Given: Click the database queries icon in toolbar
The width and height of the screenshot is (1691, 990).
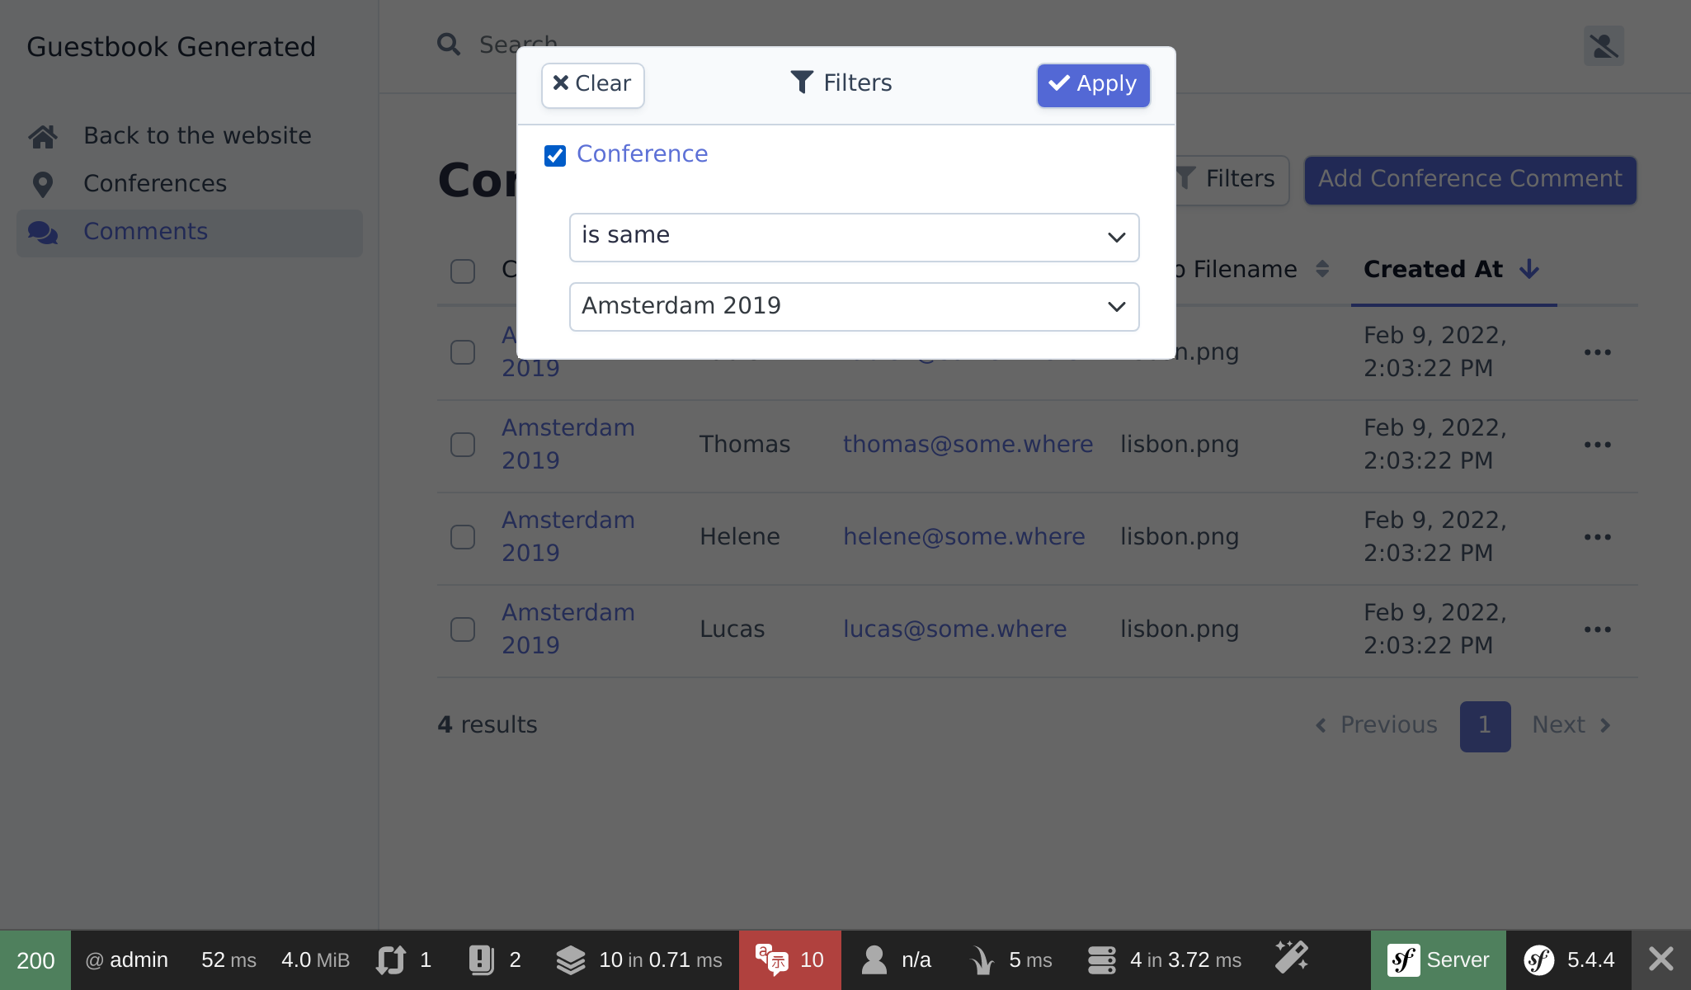Looking at the screenshot, I should [x=1102, y=959].
